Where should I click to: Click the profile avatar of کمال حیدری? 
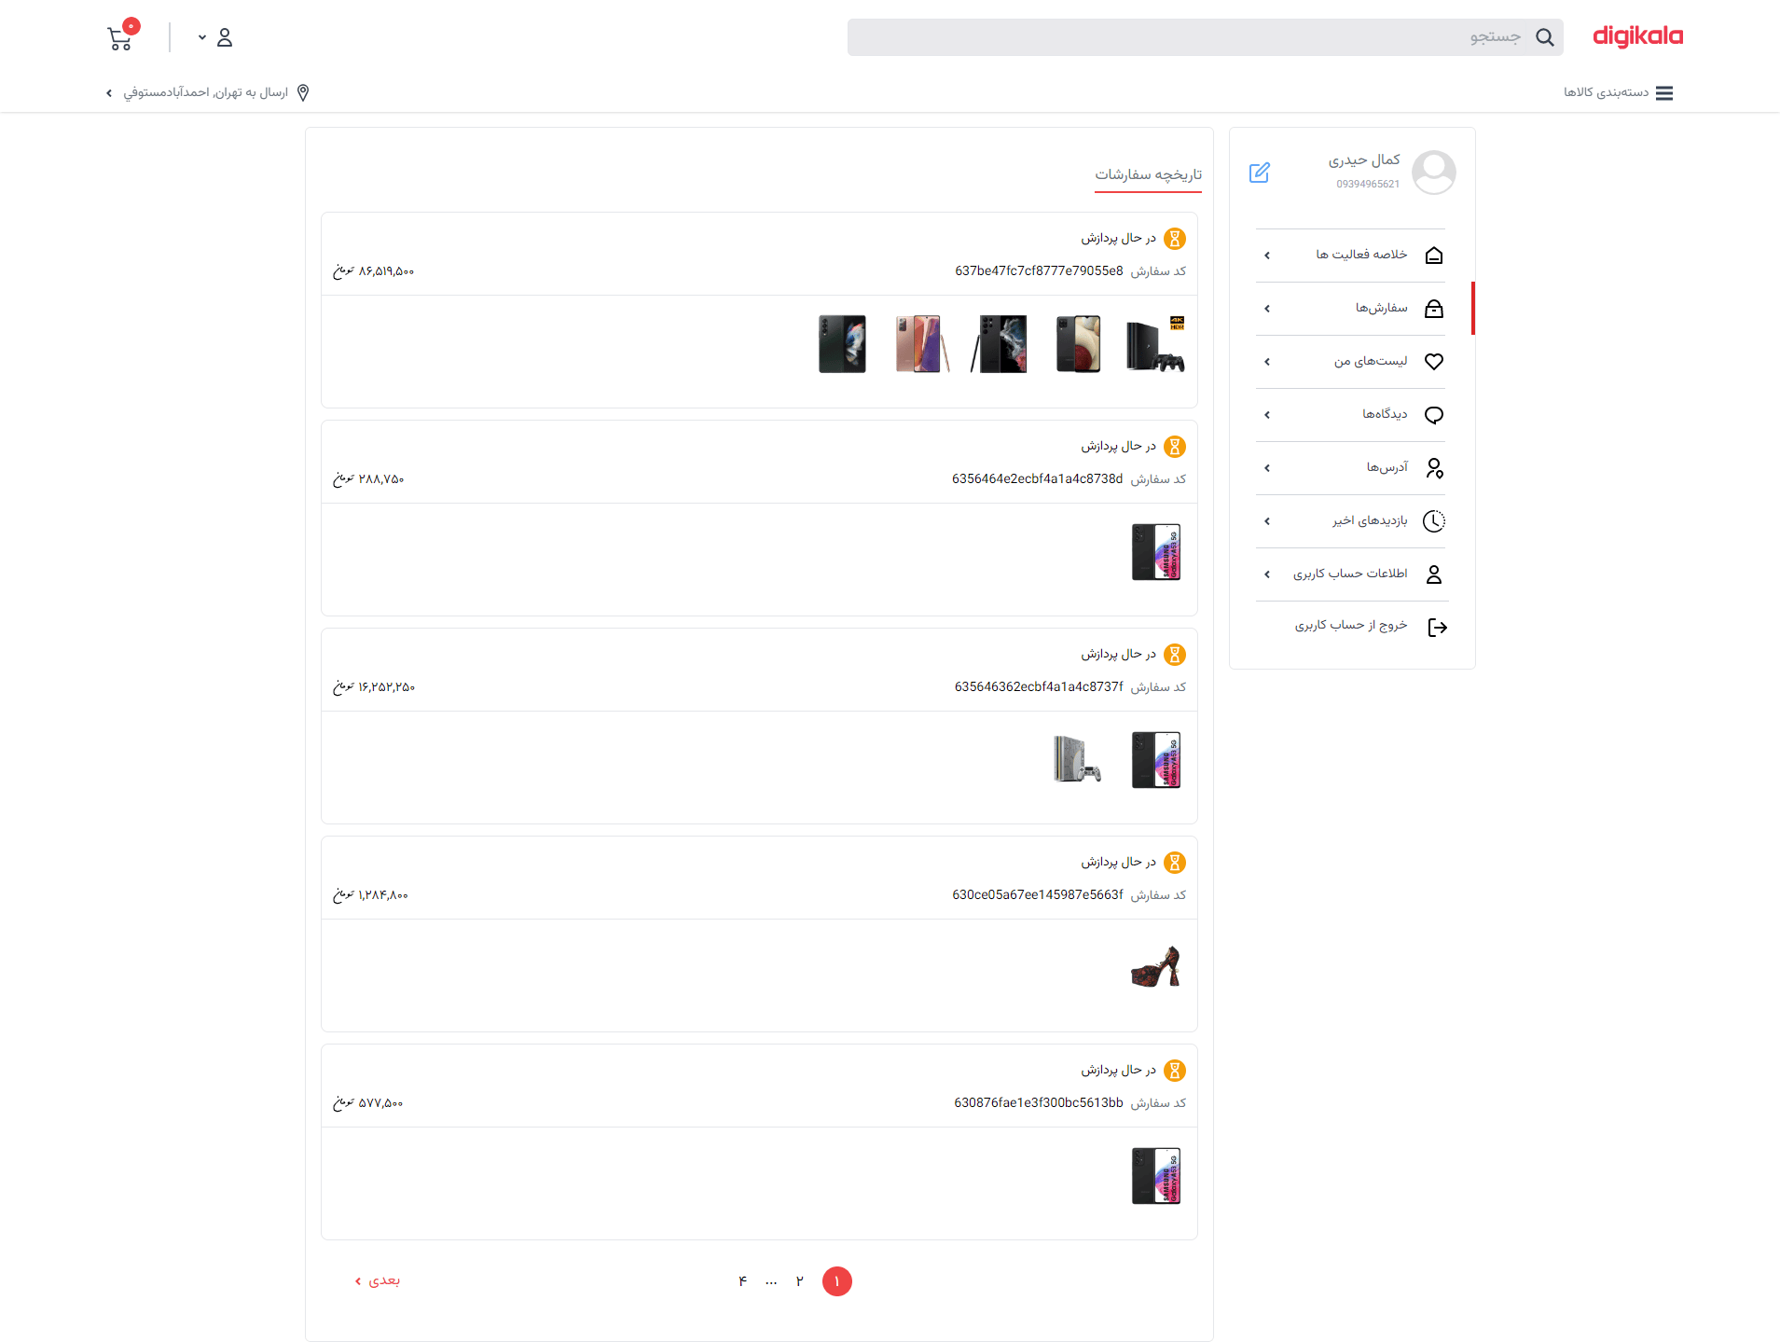1433,173
